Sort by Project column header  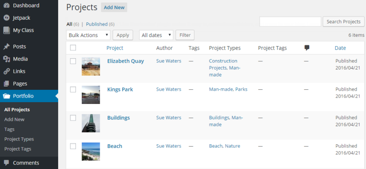click(x=115, y=48)
